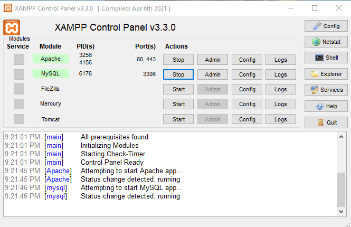This screenshot has width=351, height=227.
Task: Toggle the Tomcat service checkbox
Action: (x=19, y=119)
